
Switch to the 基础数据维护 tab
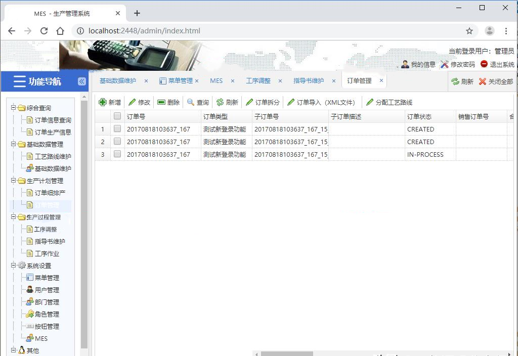118,81
